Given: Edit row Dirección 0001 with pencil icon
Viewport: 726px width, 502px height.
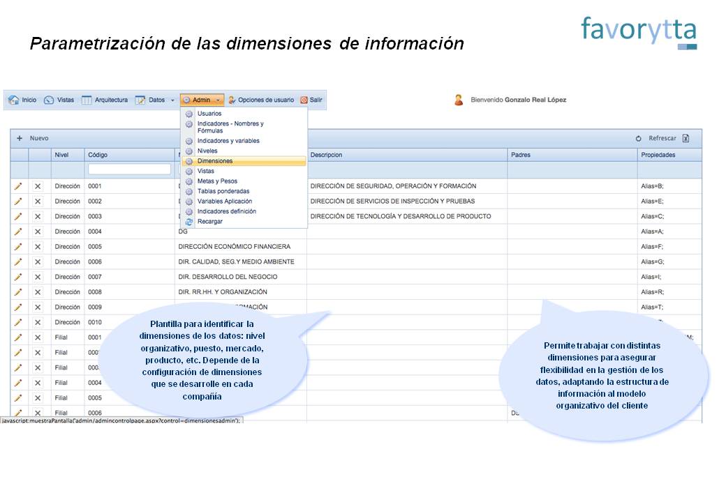Looking at the screenshot, I should pyautogui.click(x=18, y=186).
